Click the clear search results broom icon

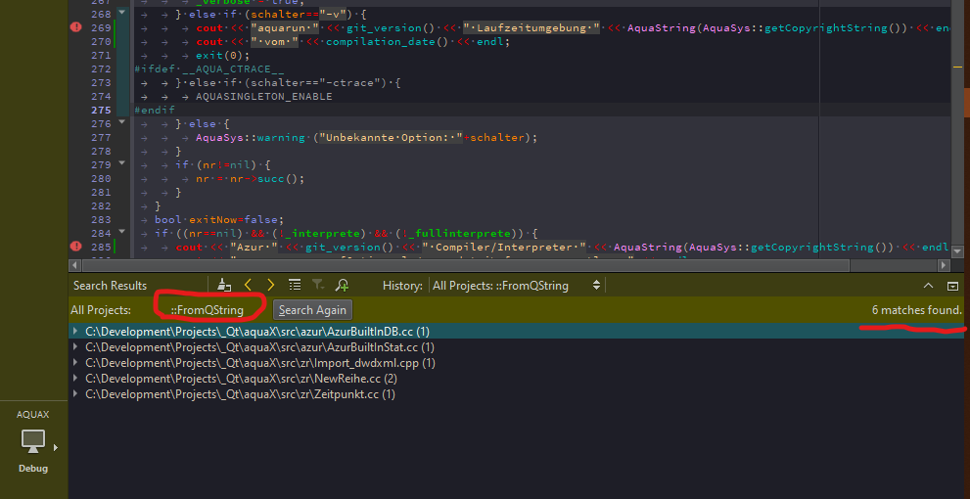tap(224, 285)
